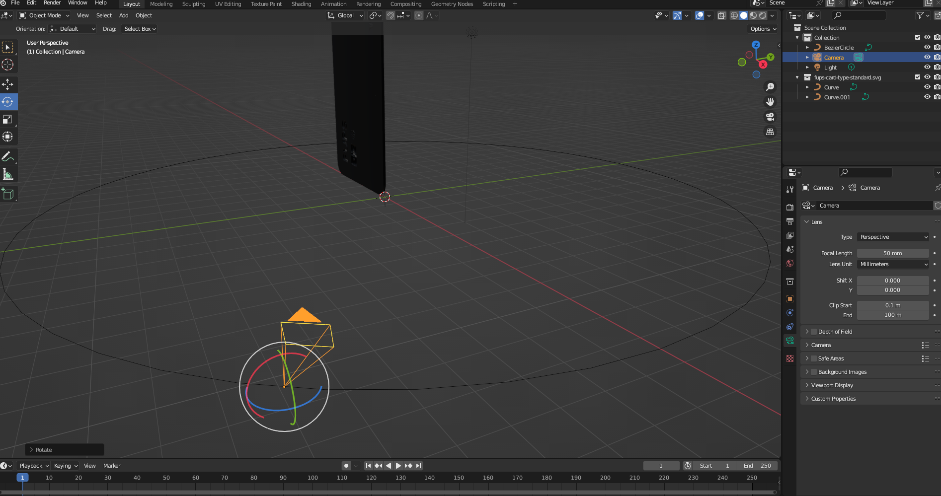Select the Scale tool

click(x=8, y=119)
